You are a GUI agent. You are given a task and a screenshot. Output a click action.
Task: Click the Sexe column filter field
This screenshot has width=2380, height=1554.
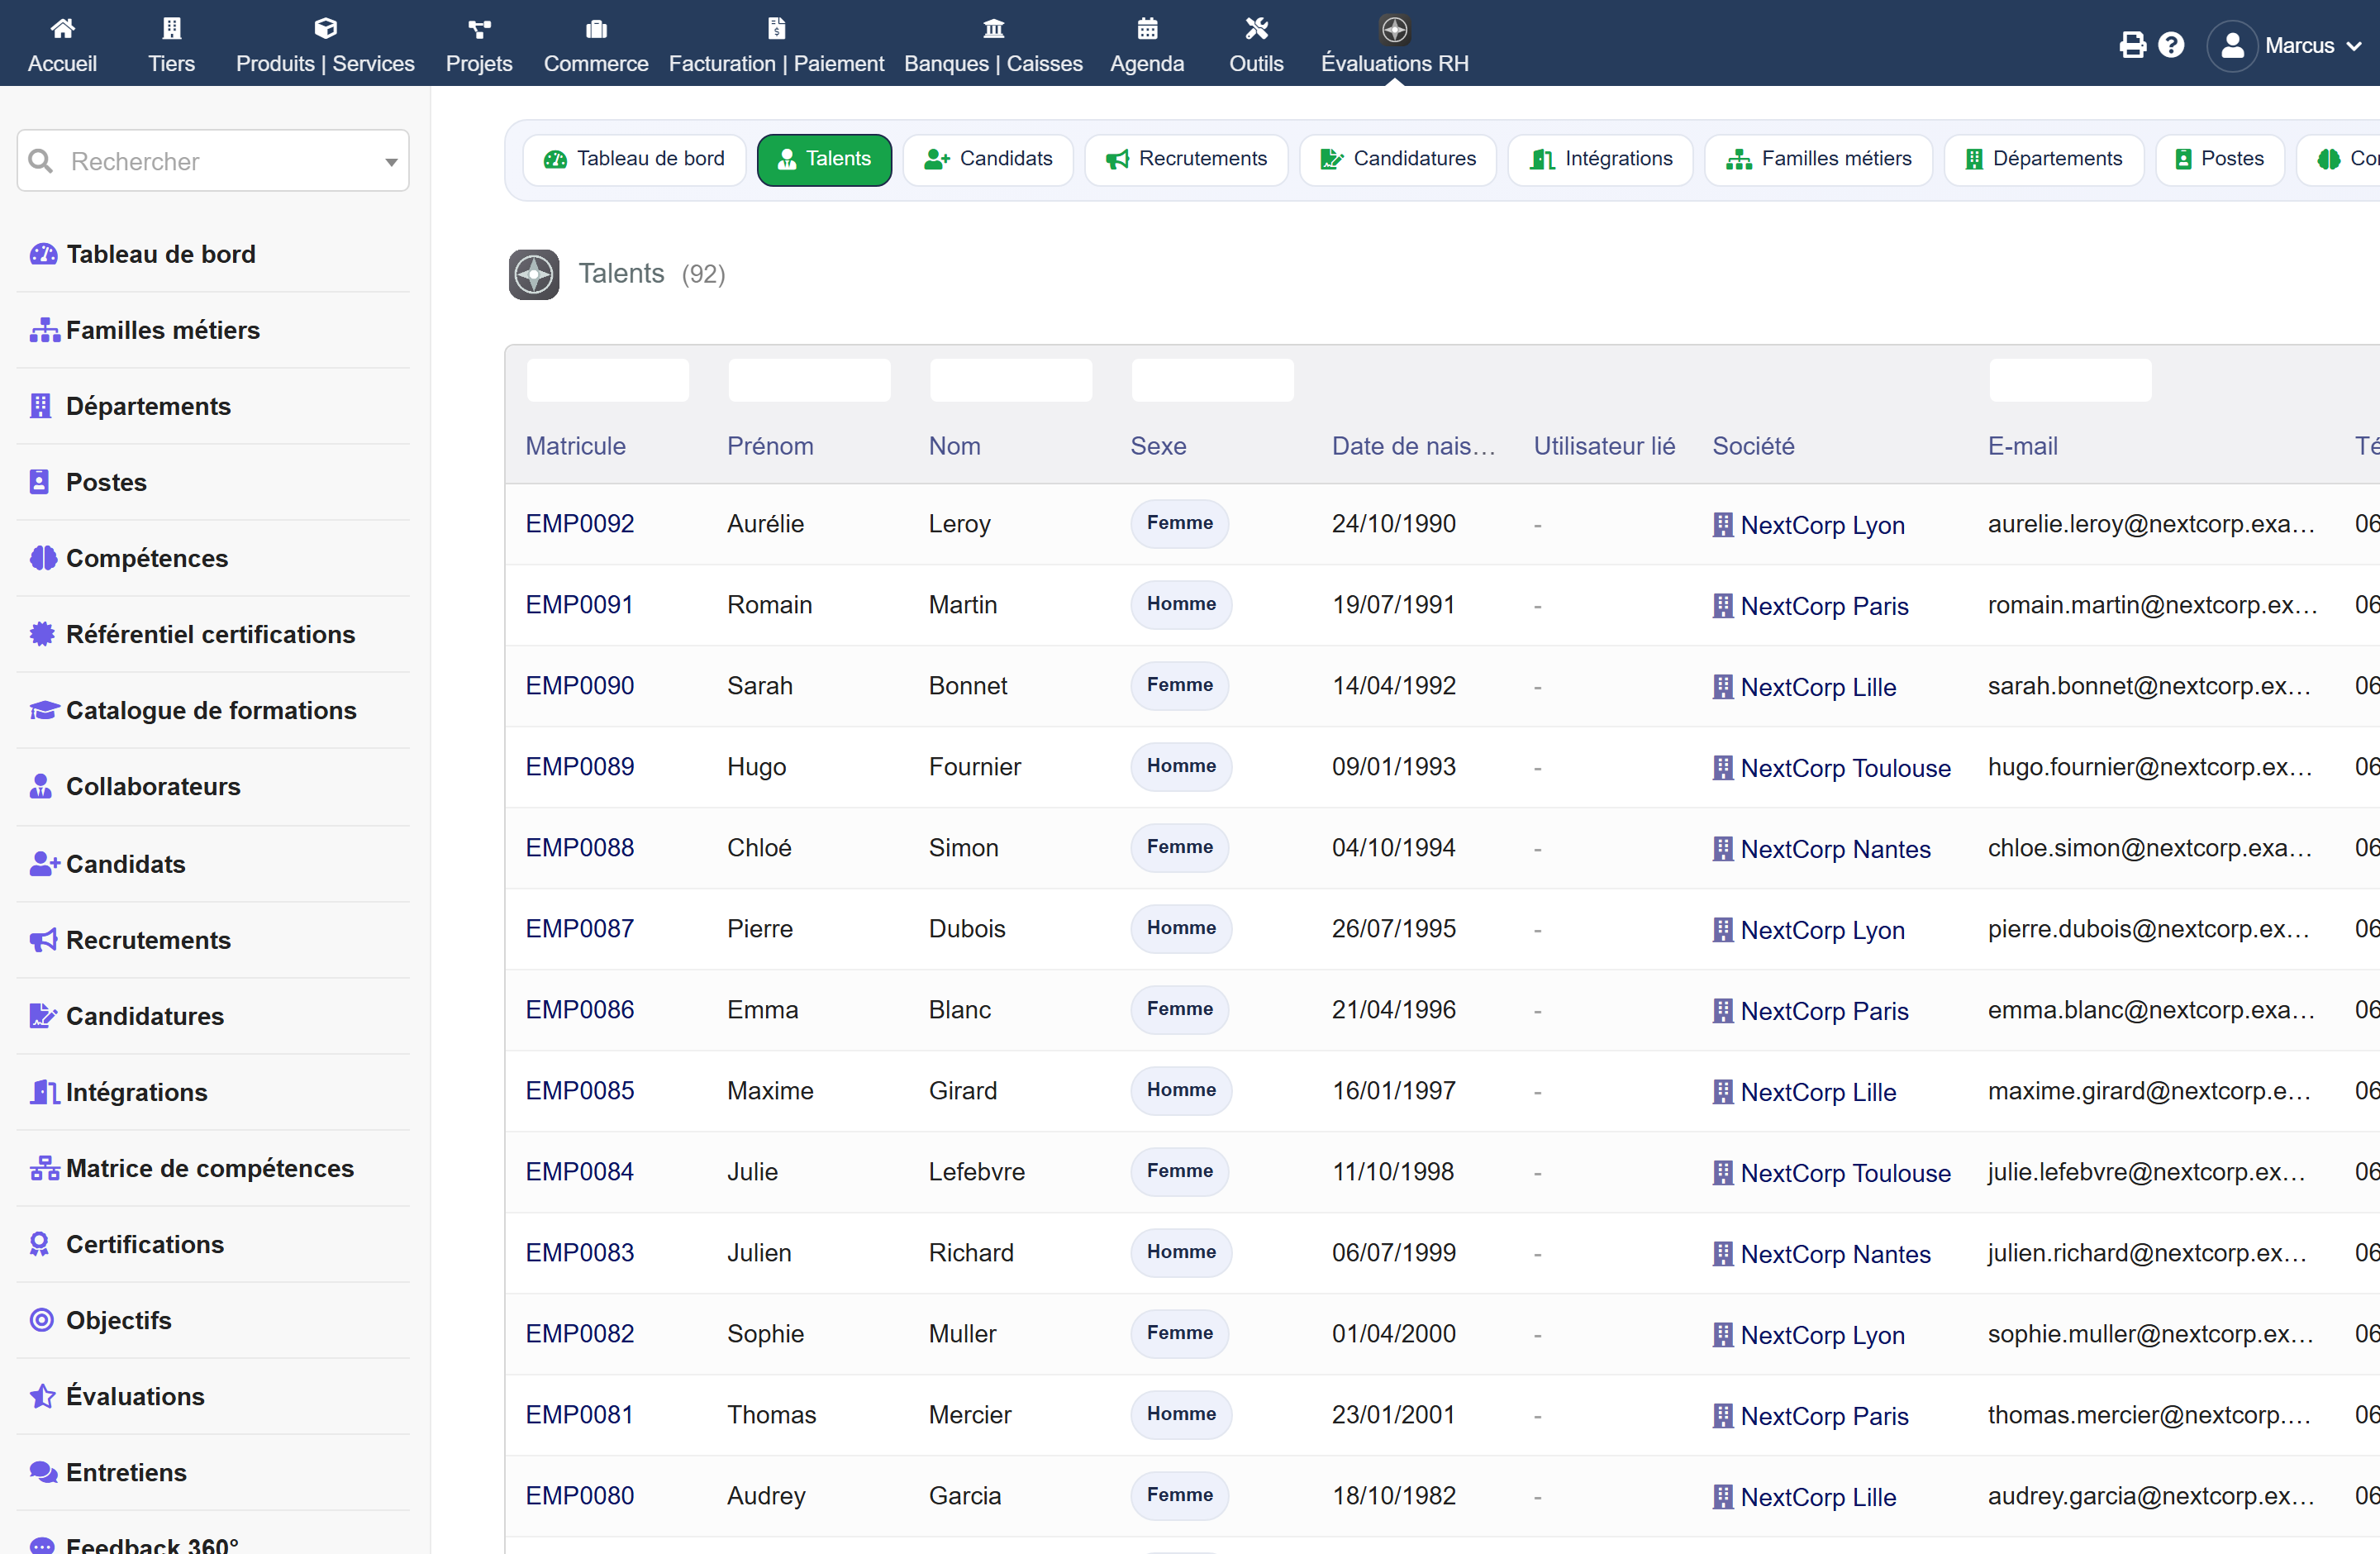(x=1212, y=380)
